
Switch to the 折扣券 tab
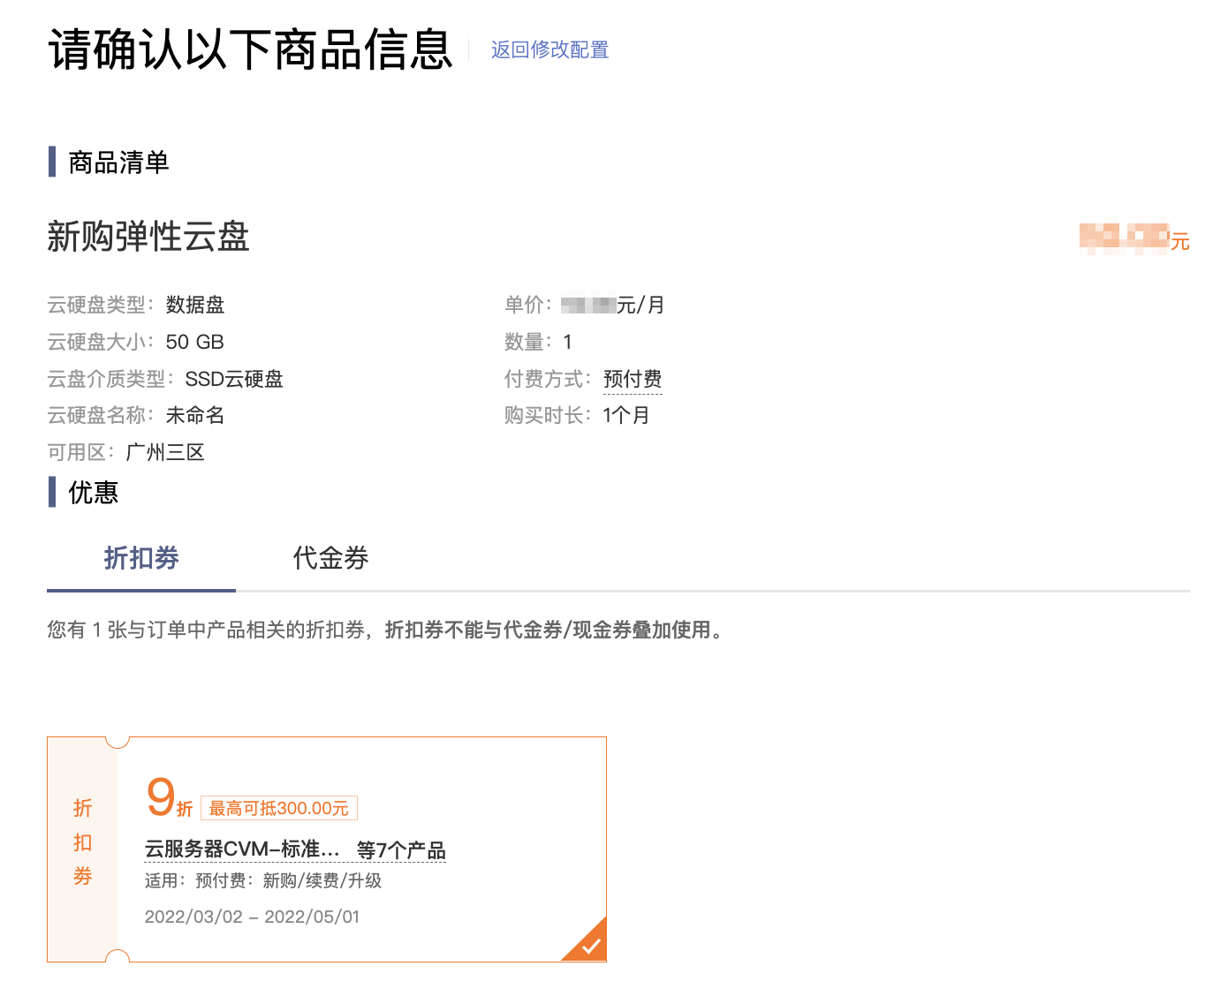click(141, 558)
